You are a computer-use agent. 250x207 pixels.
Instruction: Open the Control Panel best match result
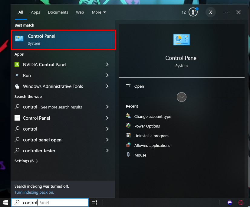[63, 40]
